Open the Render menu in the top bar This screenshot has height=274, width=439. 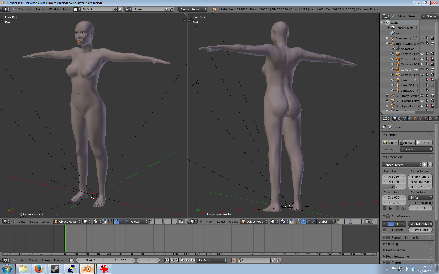point(40,9)
